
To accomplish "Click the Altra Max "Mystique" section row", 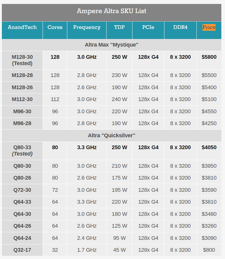I will click(111, 45).
